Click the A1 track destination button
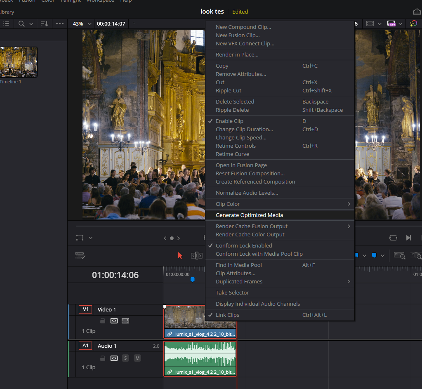422x389 pixels. coord(85,346)
